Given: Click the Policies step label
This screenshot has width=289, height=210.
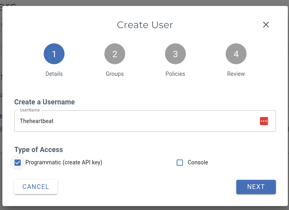Looking at the screenshot, I should point(175,74).
